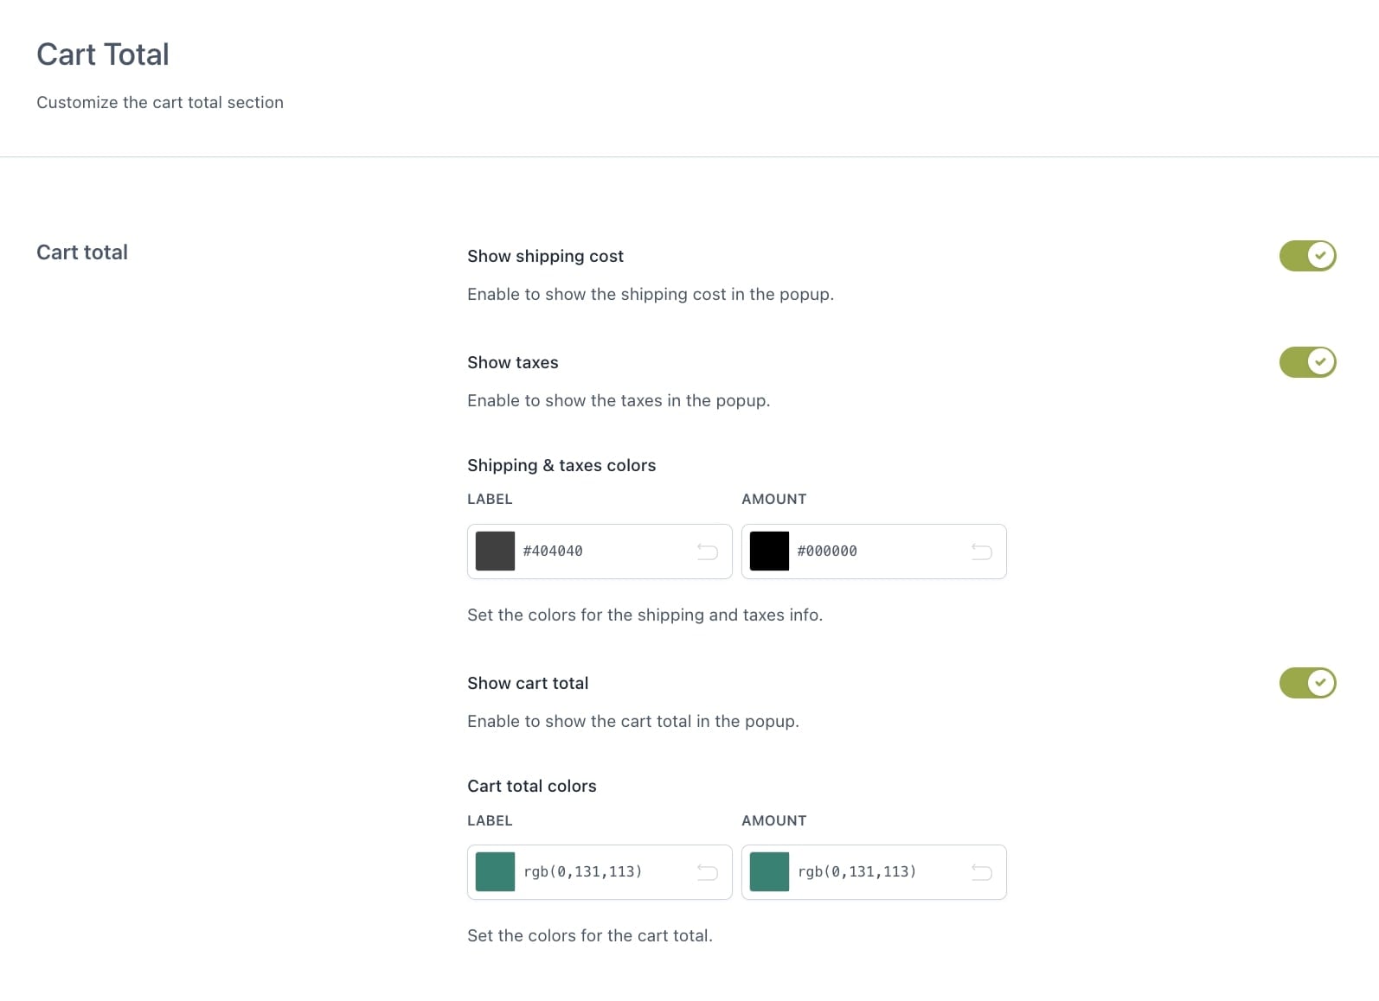Click the 'Shipping & taxes colors' title
Screen dimensions: 1379x1001
[x=561, y=465]
